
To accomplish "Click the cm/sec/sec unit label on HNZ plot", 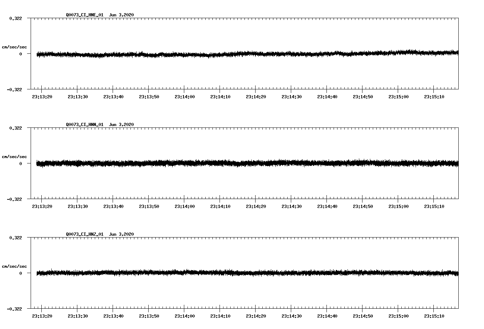I will pyautogui.click(x=14, y=266).
